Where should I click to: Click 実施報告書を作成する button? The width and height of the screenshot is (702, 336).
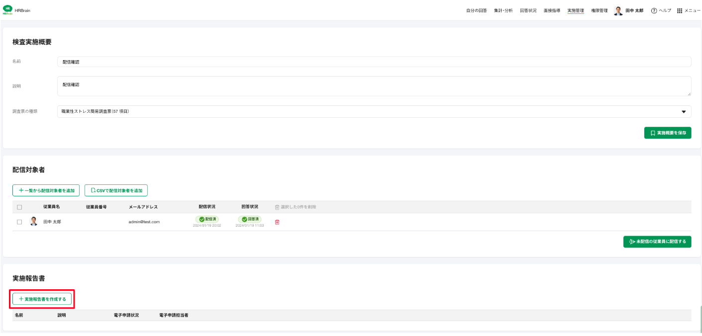point(42,299)
